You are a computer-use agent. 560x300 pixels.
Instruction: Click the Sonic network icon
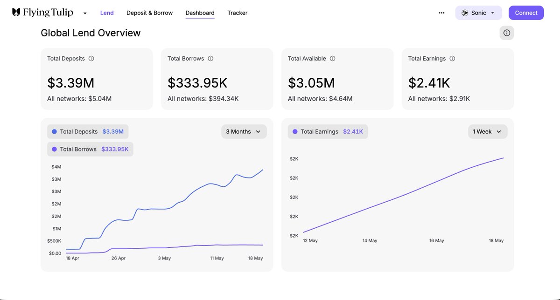click(x=465, y=13)
